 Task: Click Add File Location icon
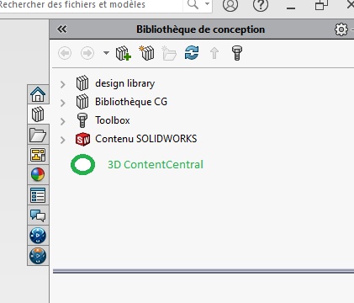tap(146, 53)
